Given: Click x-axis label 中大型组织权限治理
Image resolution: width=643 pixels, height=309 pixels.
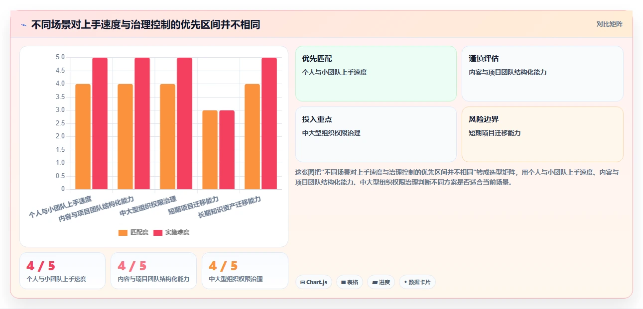Looking at the screenshot, I should point(148,206).
